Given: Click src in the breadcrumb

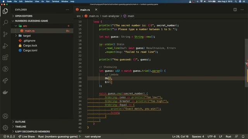Looking at the screenshot, I should coord(79,16).
